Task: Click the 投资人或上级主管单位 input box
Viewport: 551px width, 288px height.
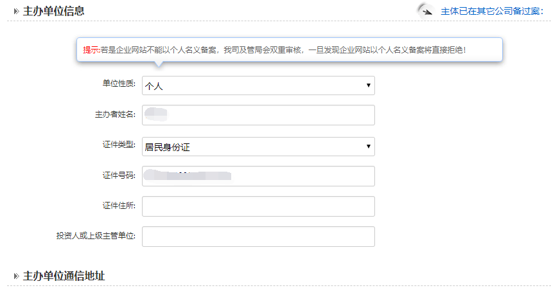Action: coord(258,237)
